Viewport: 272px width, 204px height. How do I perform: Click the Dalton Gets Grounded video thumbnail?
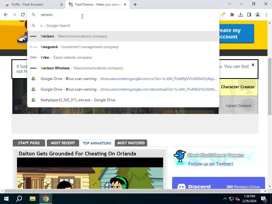point(90,173)
